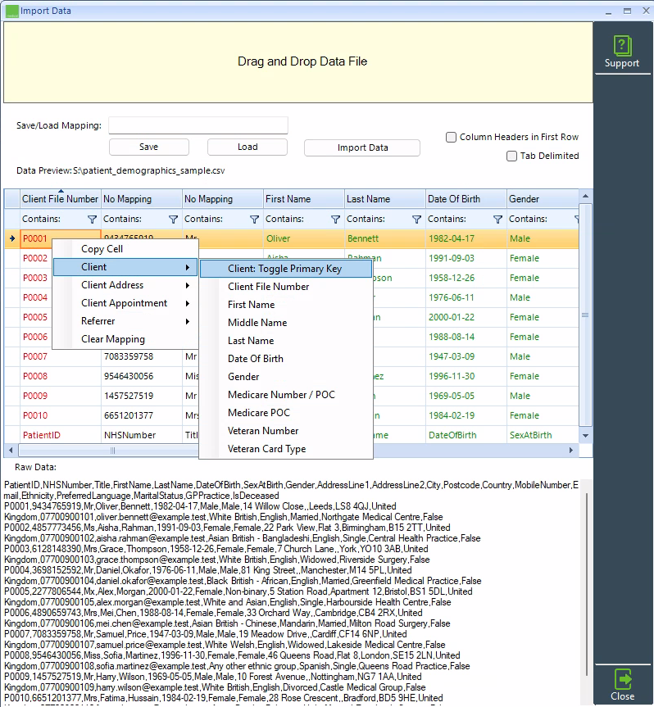Choose Last Name in Client submenu
The height and width of the screenshot is (707, 654).
tap(286, 341)
